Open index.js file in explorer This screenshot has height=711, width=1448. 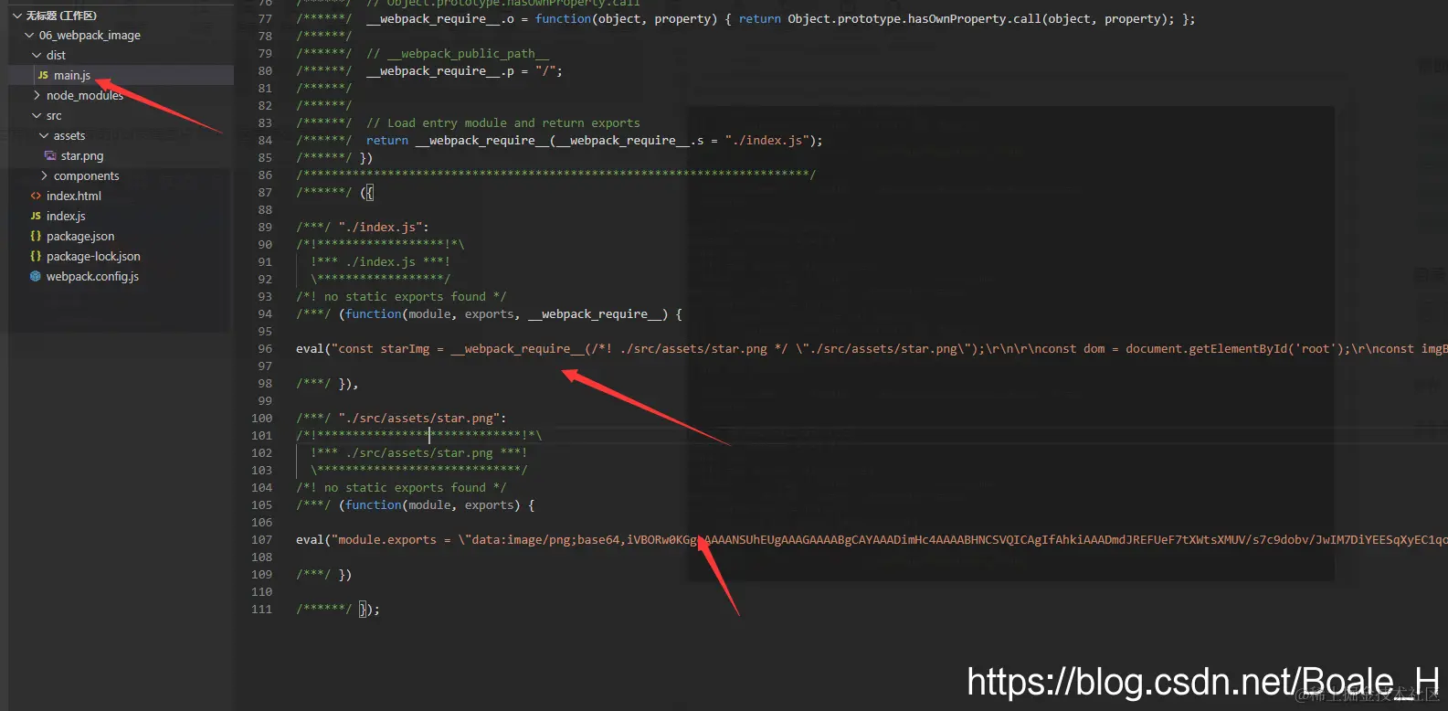point(66,217)
